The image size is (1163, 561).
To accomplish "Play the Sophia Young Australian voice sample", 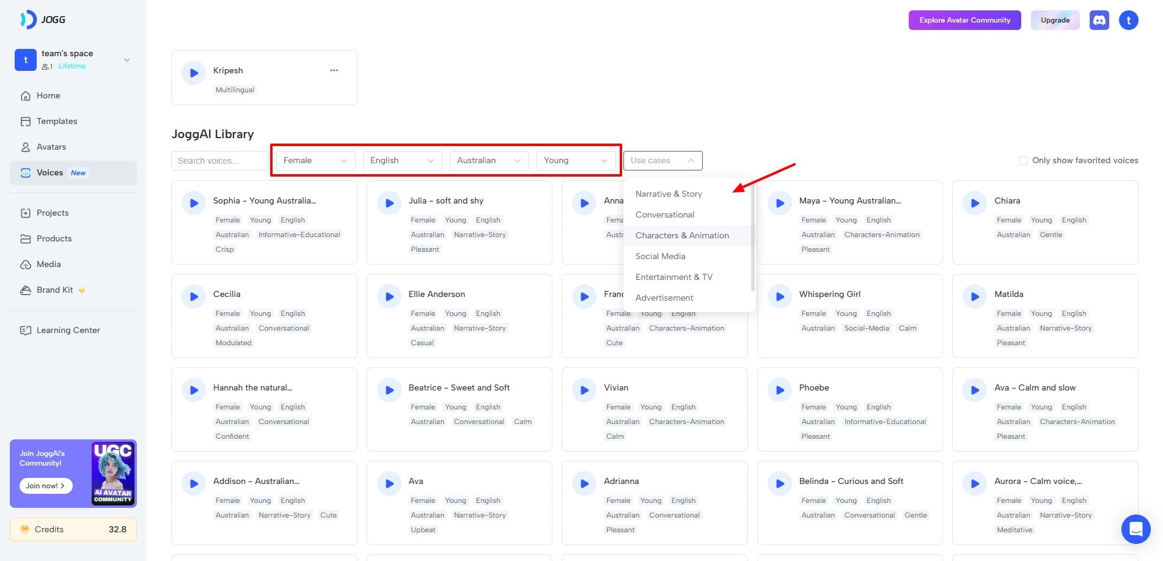I will tap(194, 204).
